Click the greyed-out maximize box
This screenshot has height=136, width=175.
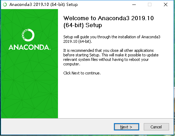[x=150, y=5]
